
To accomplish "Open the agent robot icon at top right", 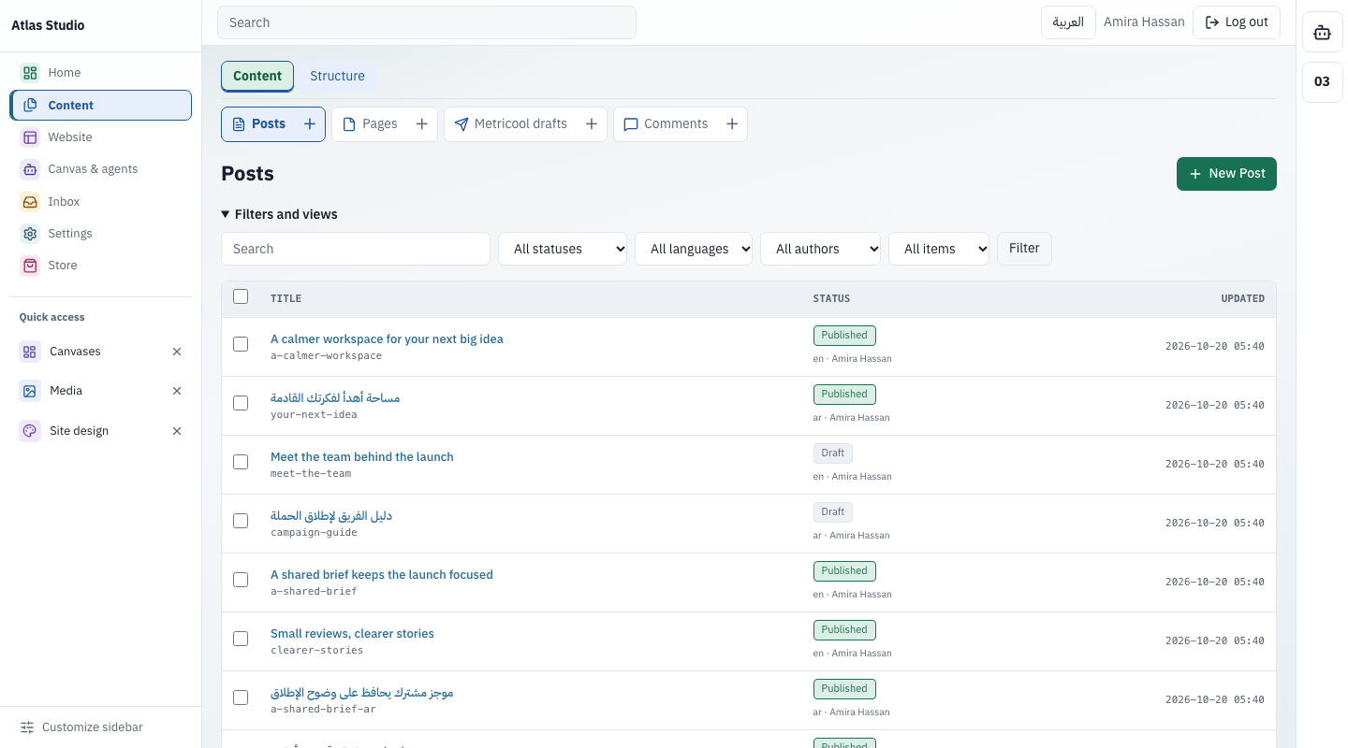I will [x=1322, y=33].
